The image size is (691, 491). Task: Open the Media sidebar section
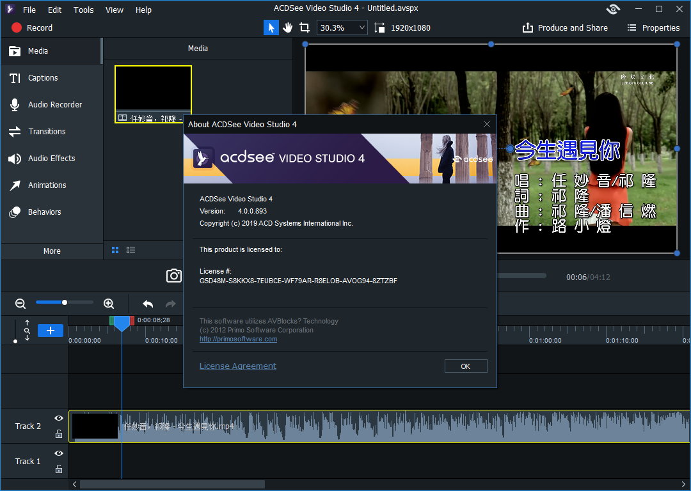(51, 51)
